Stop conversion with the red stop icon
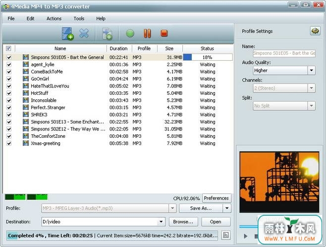Image resolution: width=326 pixels, height=247 pixels. (x=164, y=33)
